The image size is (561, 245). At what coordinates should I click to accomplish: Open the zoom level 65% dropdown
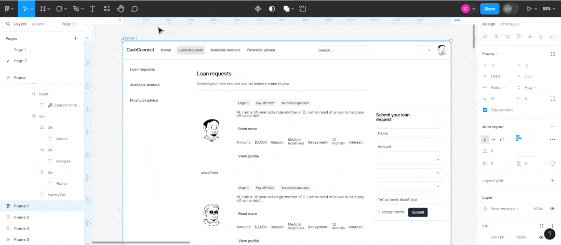click(549, 9)
